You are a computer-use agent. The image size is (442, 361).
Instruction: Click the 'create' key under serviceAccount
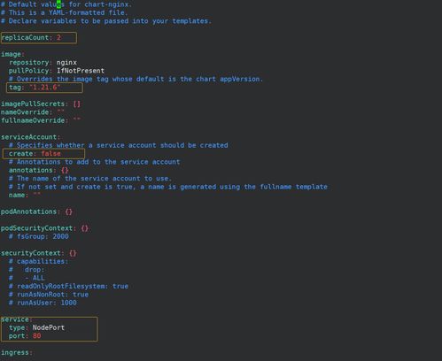(20, 153)
